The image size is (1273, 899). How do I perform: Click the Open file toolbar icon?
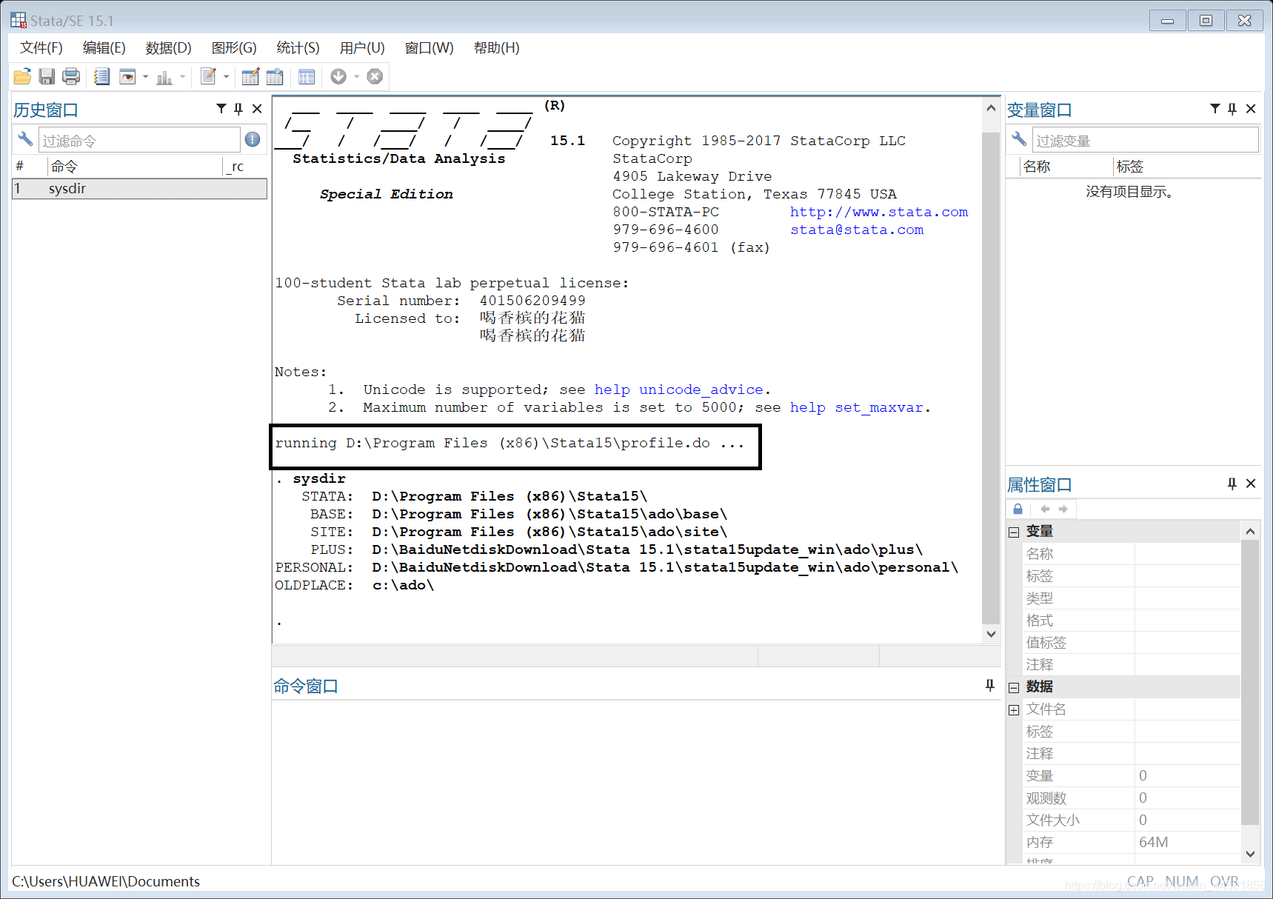(22, 76)
